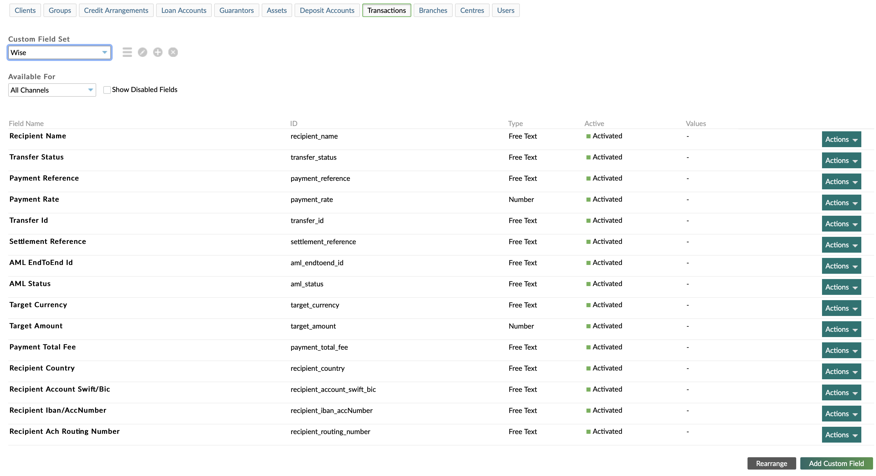876x476 pixels.
Task: Click the rearrange field sets list icon
Action: 127,52
